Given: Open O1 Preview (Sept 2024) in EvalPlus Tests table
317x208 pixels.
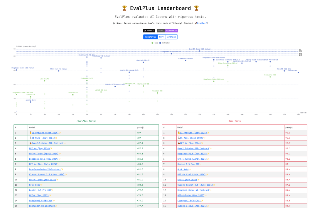Looking at the screenshot, I should pyautogui.click(x=45, y=133).
